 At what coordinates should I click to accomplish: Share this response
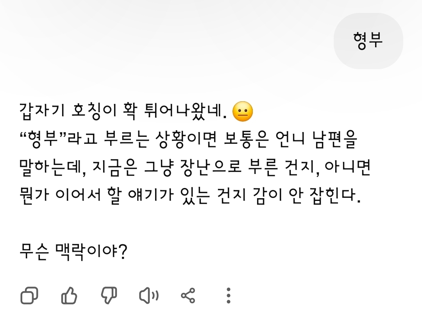click(x=188, y=296)
